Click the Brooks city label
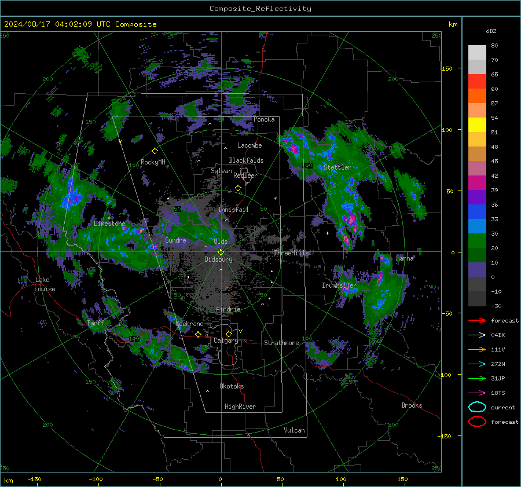This screenshot has width=521, height=487. click(412, 405)
